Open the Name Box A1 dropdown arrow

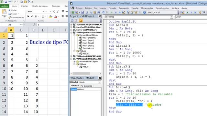point(21,24)
